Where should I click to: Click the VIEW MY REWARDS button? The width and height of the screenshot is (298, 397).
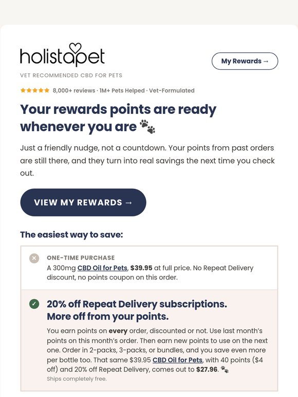point(83,202)
